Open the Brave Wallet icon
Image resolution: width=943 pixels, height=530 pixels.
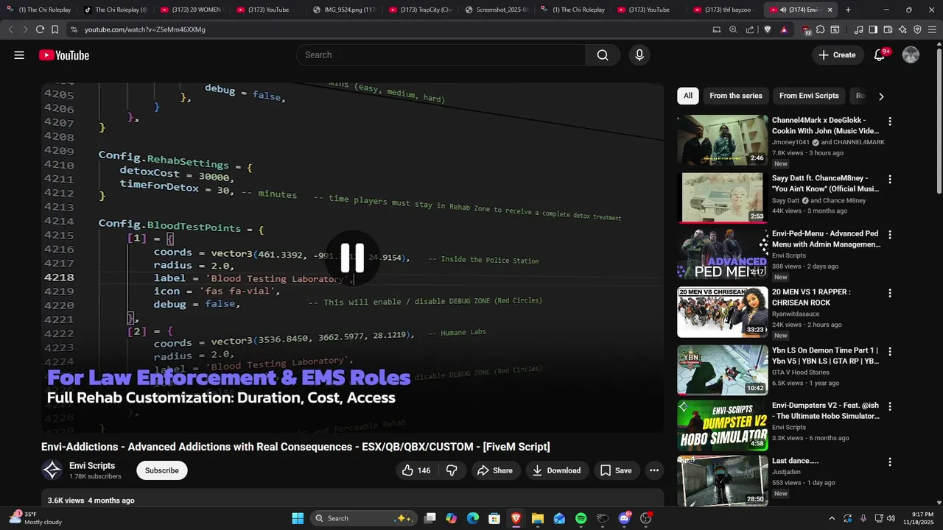(888, 29)
